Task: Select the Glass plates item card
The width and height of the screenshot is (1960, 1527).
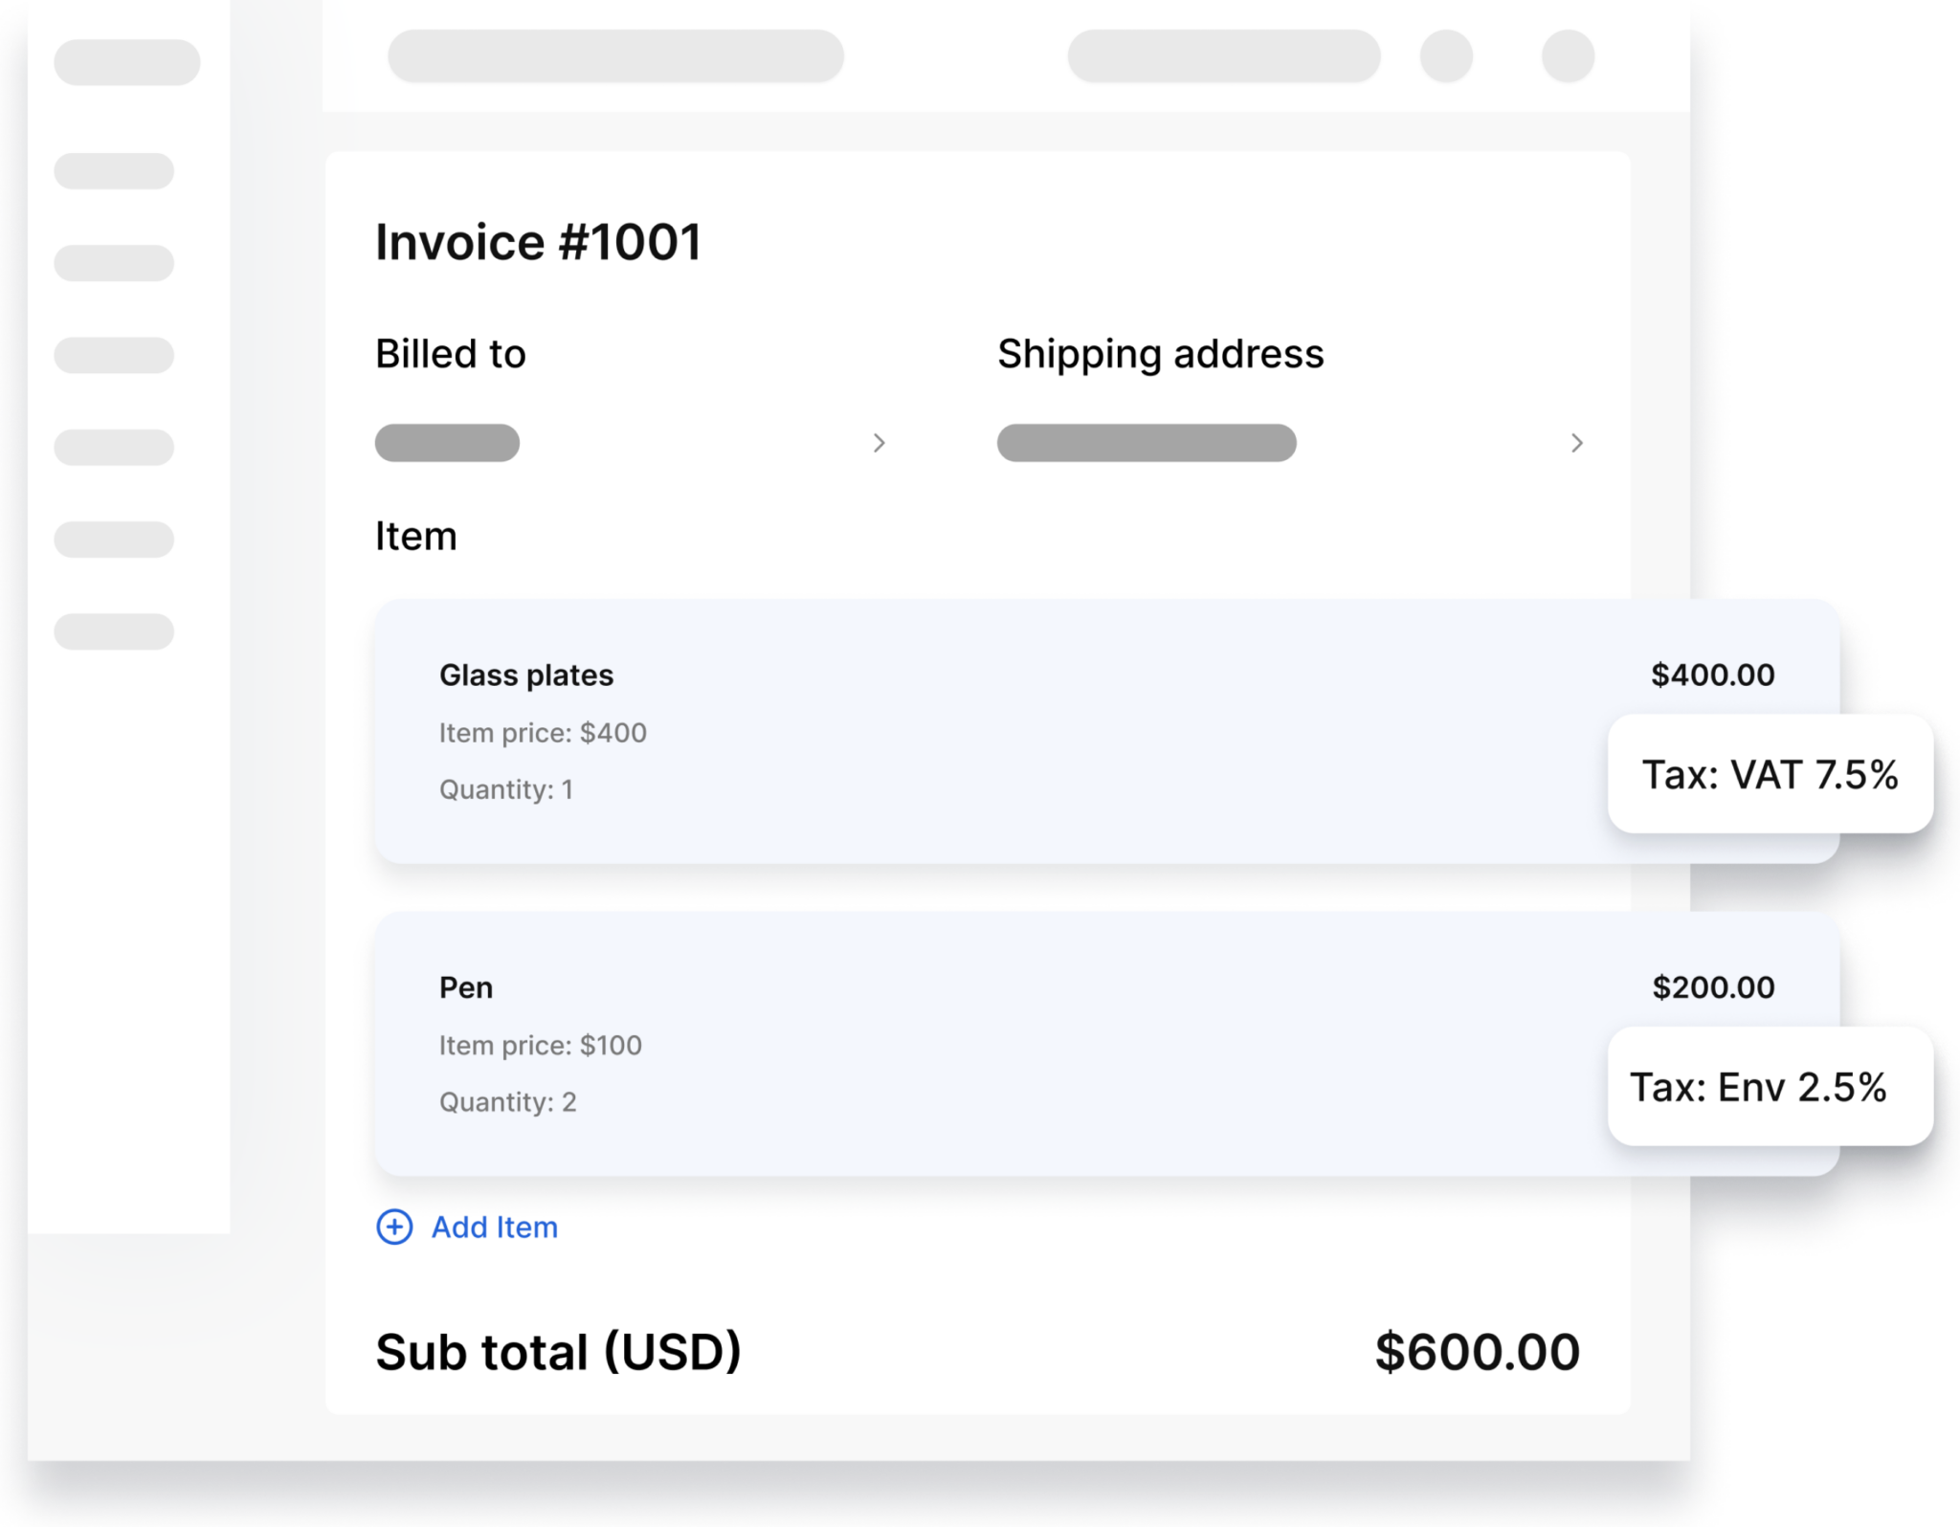Action: pyautogui.click(x=1106, y=732)
